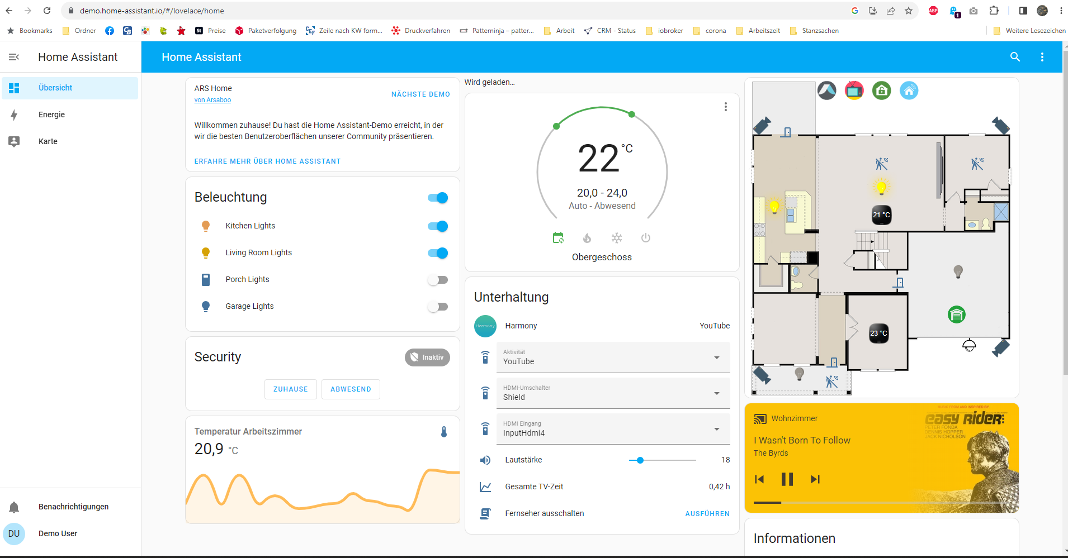Viewport: 1068px width, 558px height.
Task: Open the Demo User profile entry
Action: (70, 534)
